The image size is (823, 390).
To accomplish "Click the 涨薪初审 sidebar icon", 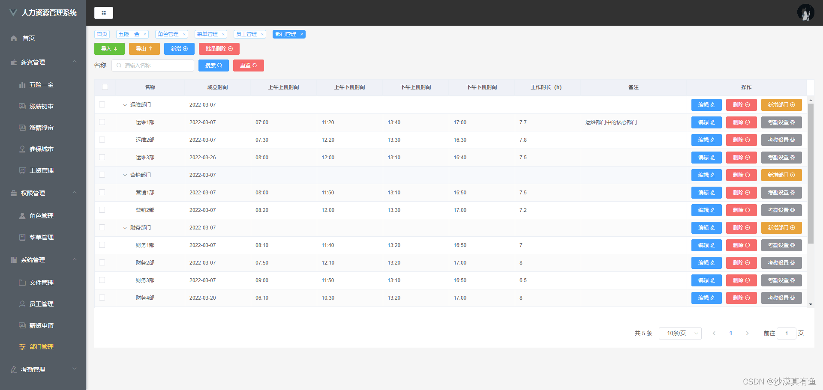I will click(22, 106).
